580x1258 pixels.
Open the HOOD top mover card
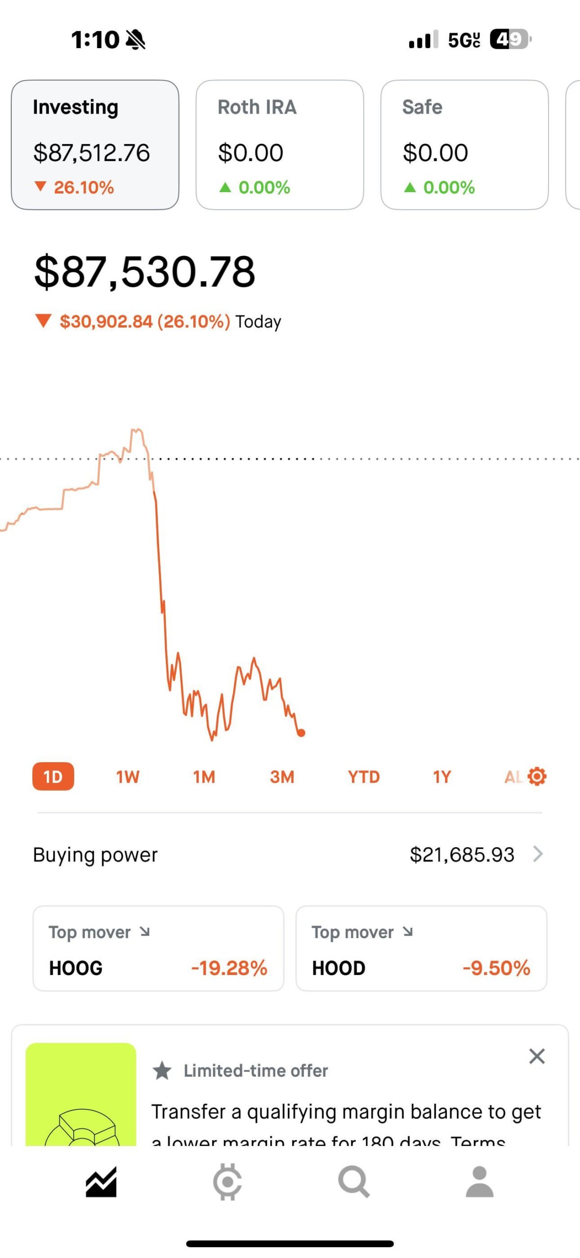[x=421, y=948]
